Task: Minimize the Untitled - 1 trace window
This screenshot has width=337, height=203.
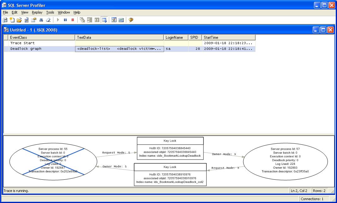Action: (316, 30)
